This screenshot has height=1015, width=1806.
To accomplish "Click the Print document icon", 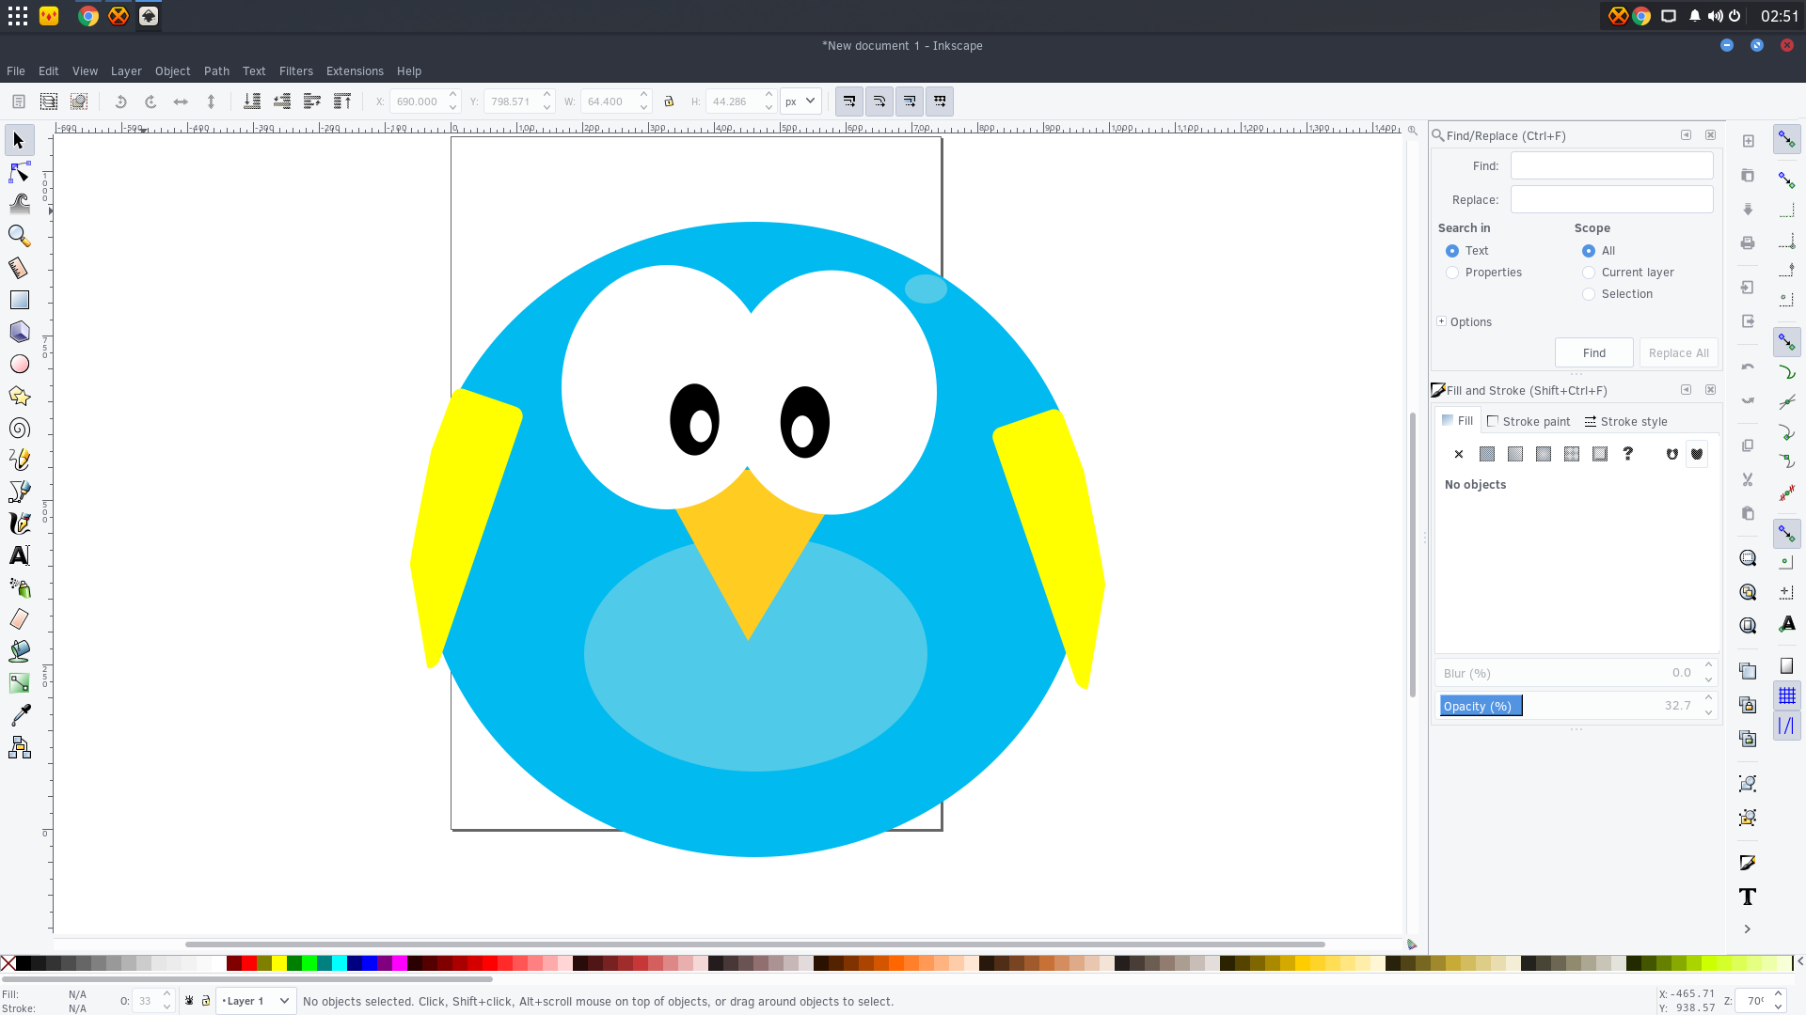I will click(x=1748, y=243).
